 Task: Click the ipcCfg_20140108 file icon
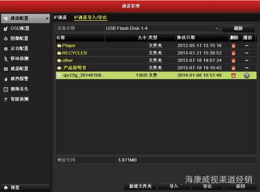pos(59,75)
